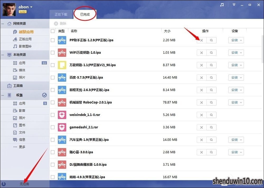Viewport: 264px width, 188px height.
Task: Open device 应用 with badge 9
Action: [25, 103]
